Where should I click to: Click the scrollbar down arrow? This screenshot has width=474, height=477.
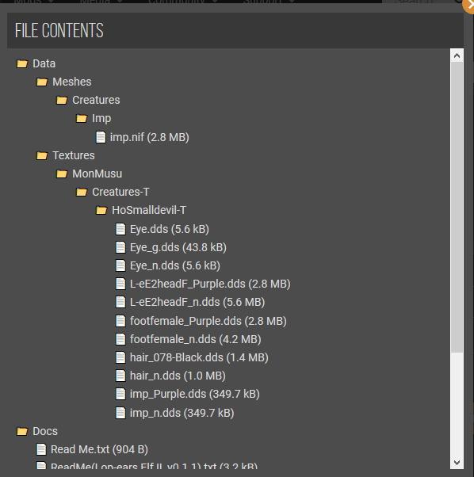pyautogui.click(x=457, y=463)
